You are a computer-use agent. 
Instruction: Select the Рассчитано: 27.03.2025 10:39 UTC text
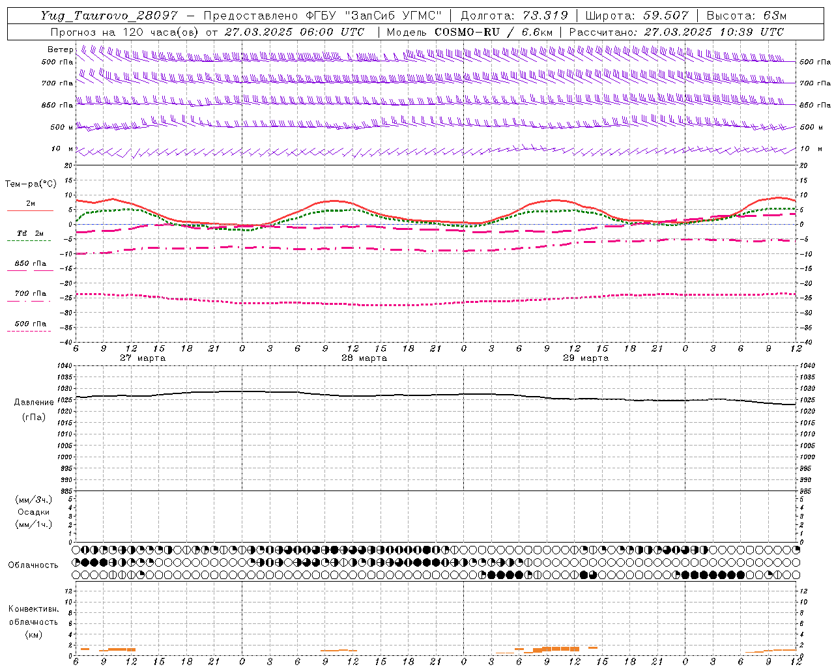point(676,32)
